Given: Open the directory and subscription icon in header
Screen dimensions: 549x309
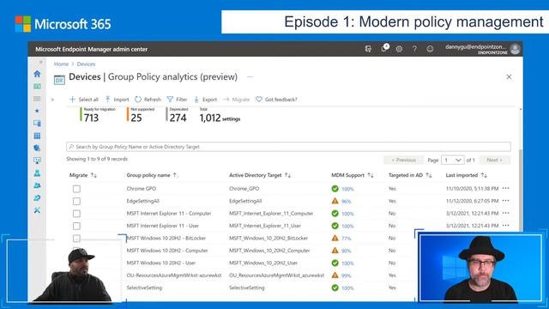Looking at the screenshot, I should (368, 49).
